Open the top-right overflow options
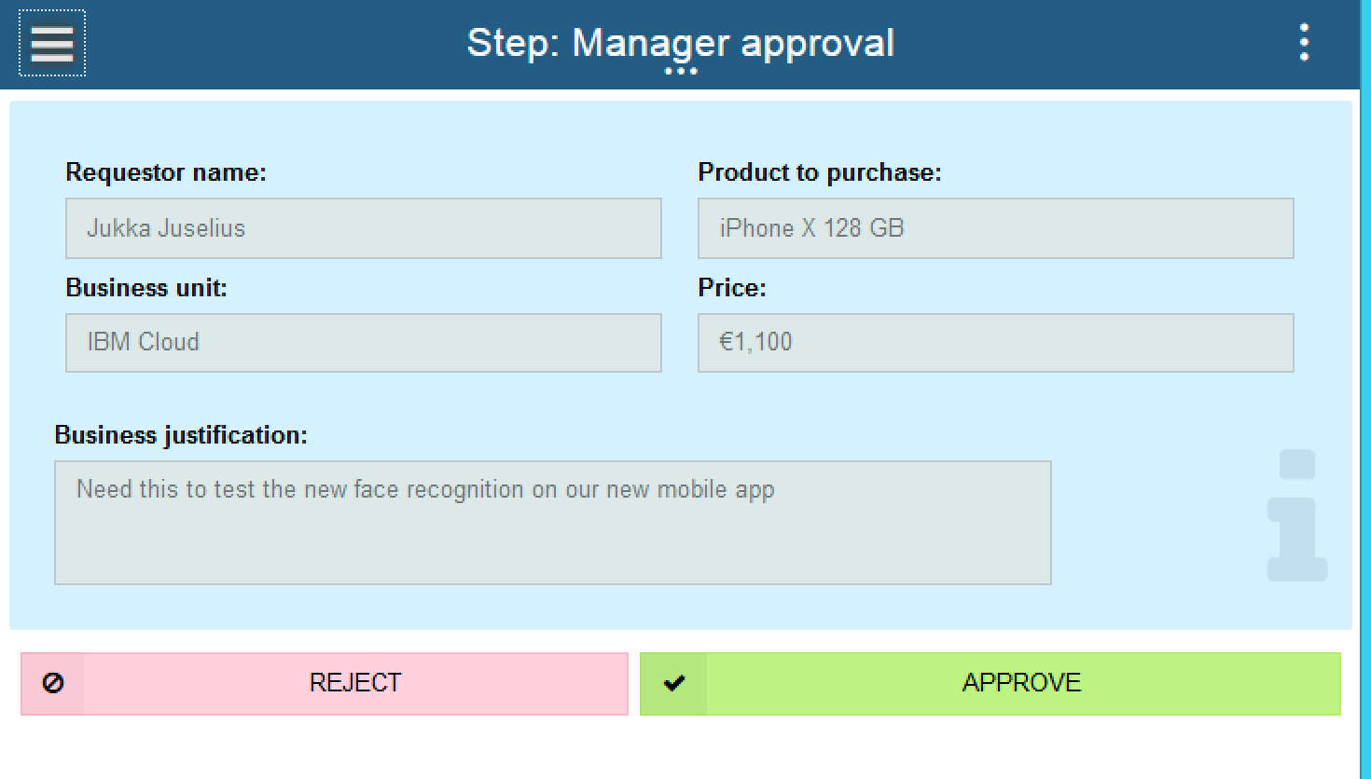Viewport: 1371px width, 779px height. 1304,41
